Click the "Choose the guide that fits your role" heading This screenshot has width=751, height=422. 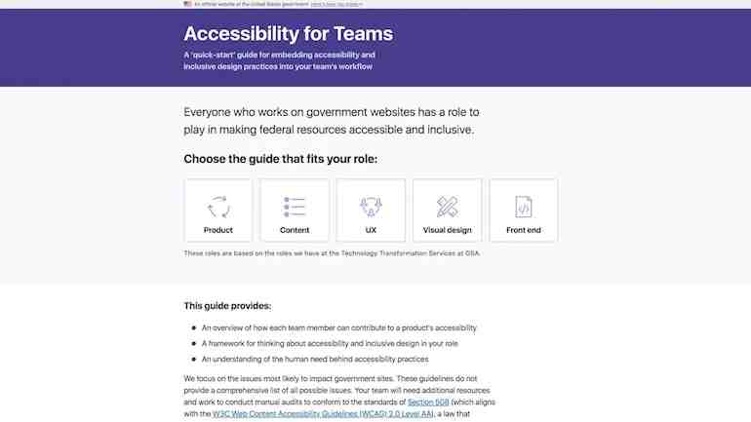(281, 159)
